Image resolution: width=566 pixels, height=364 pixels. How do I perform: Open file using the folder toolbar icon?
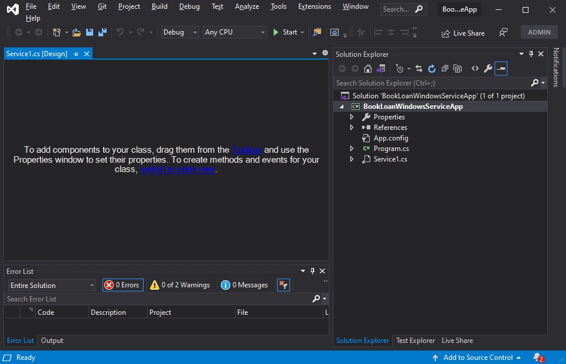coord(76,32)
